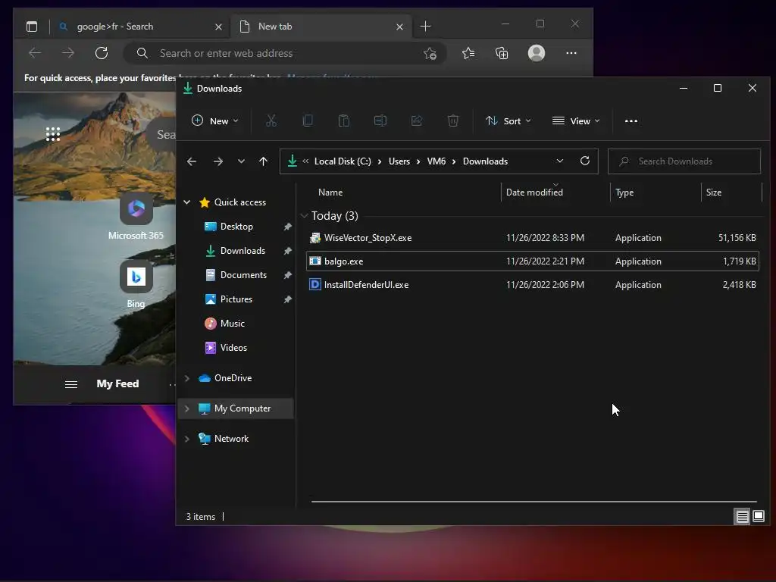Select Documents in Quick access
This screenshot has height=582, width=776.
click(243, 275)
